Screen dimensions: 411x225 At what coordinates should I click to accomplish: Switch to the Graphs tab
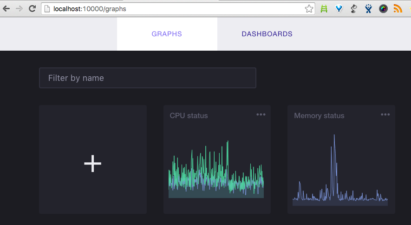coord(167,34)
